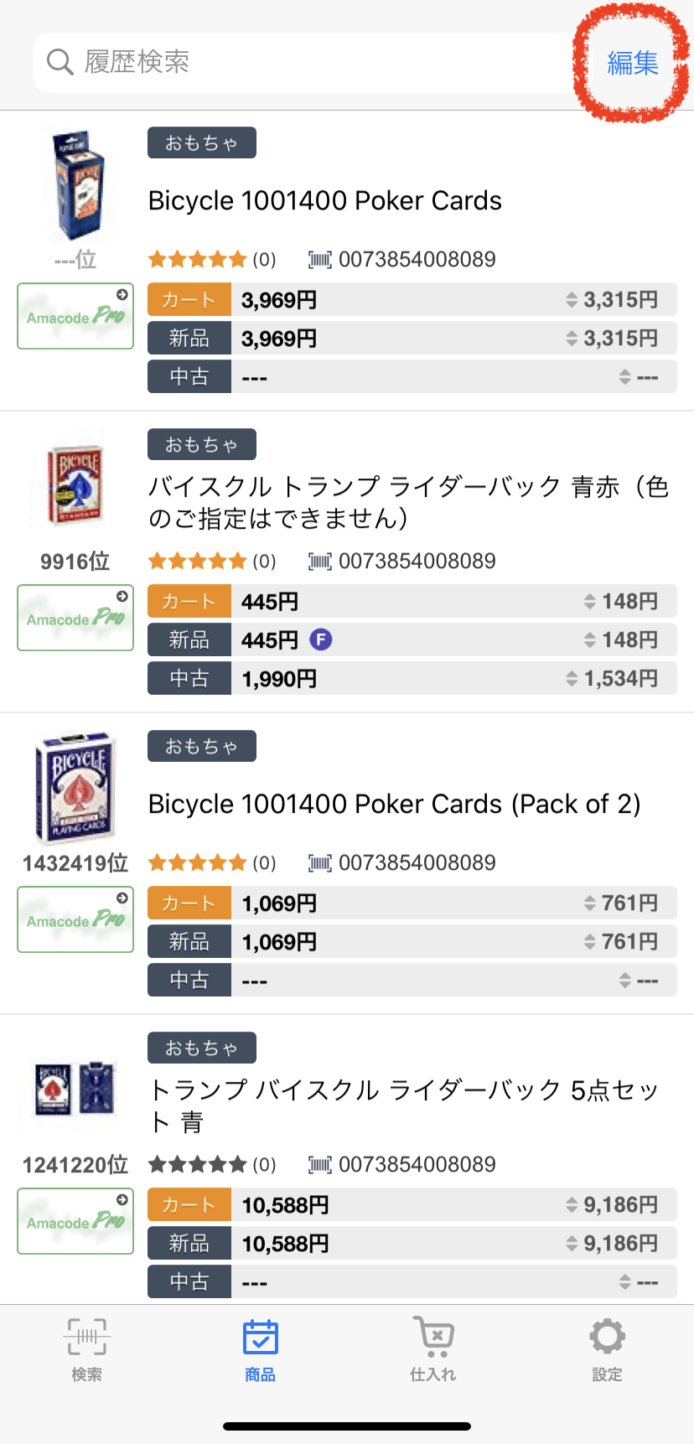Open Amacode Pro for 1432419位 product
694x1444 pixels.
(75, 919)
